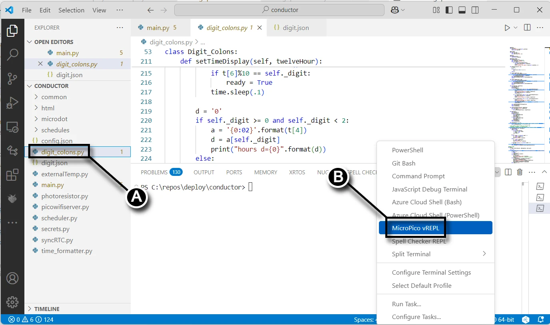Open the Problems panel tab
This screenshot has width=550, height=325.
pos(161,172)
